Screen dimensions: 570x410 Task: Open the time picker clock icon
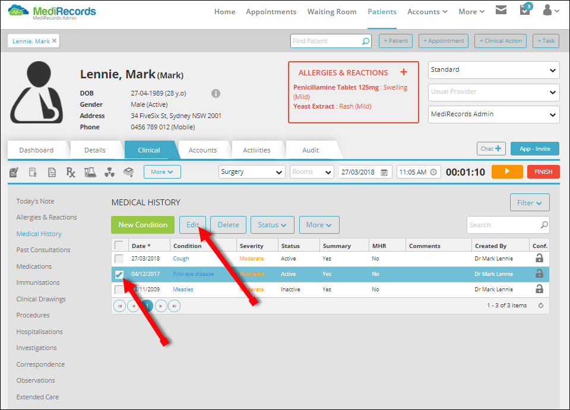(x=433, y=172)
